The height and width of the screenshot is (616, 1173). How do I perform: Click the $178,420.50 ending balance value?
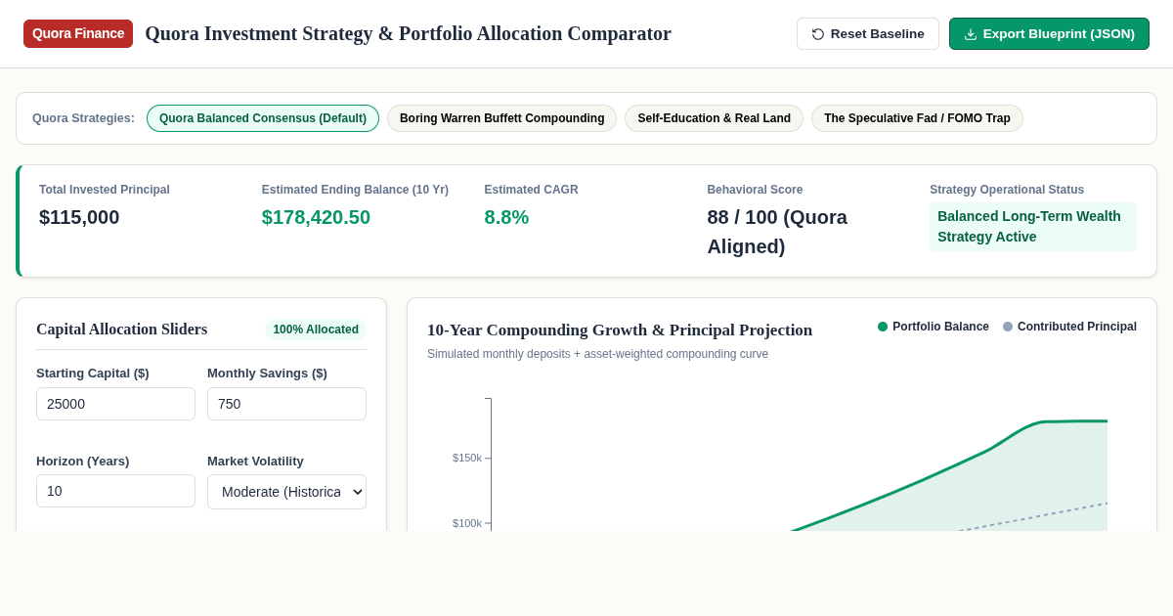pos(316,217)
